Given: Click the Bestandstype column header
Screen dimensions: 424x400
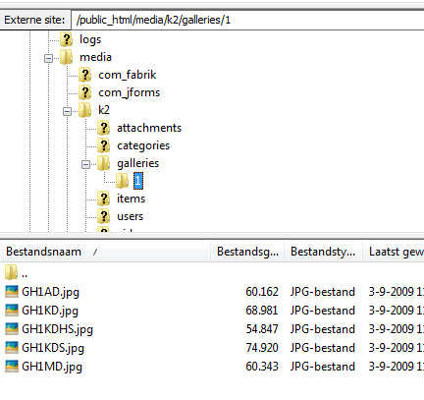Looking at the screenshot, I should (323, 252).
